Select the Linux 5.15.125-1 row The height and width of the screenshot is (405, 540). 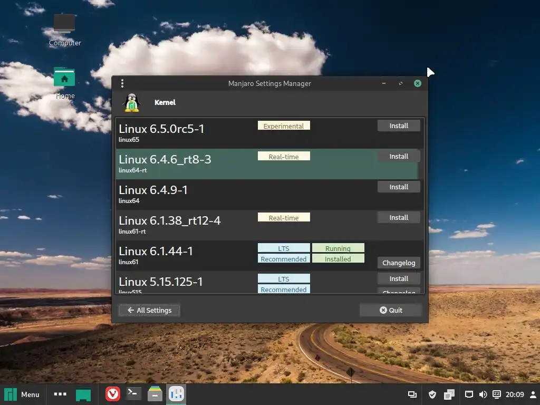click(x=269, y=283)
